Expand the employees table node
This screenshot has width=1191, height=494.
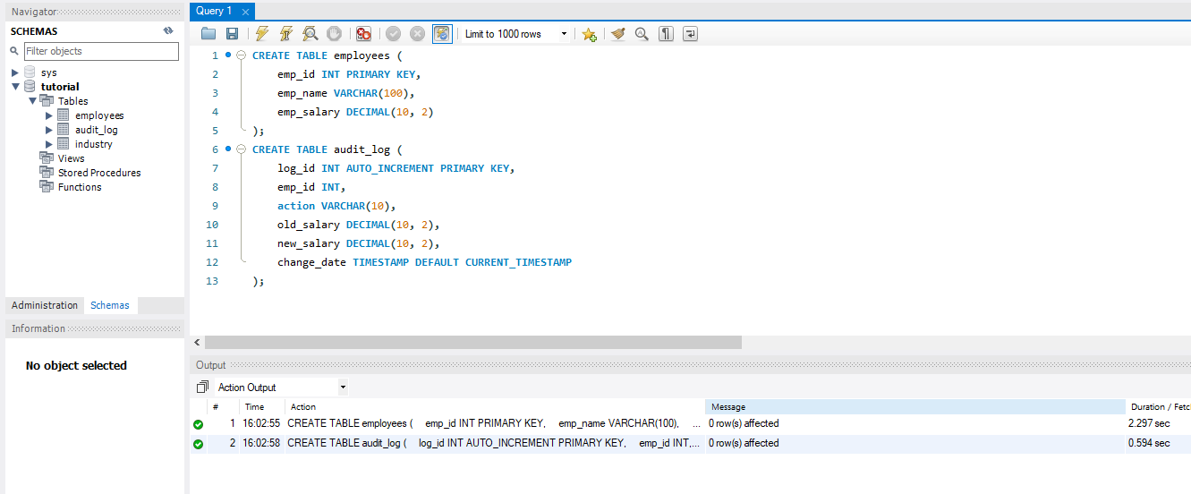[49, 115]
